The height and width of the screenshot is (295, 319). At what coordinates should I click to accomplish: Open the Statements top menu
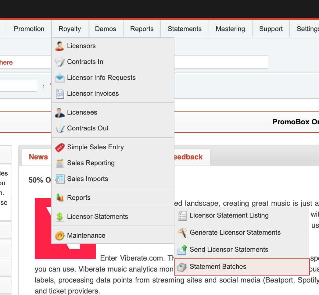click(x=185, y=29)
